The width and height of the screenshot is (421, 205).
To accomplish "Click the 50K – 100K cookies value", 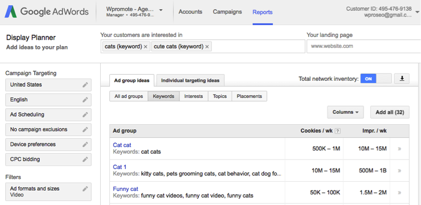I will coord(325,192).
